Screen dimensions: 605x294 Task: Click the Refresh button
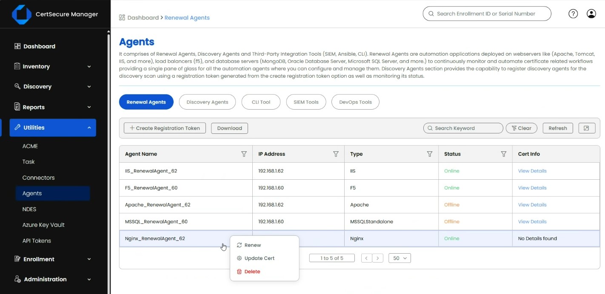[558, 128]
